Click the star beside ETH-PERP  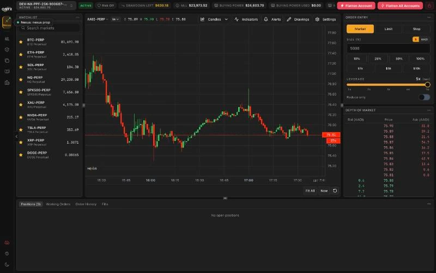[x=21, y=54]
